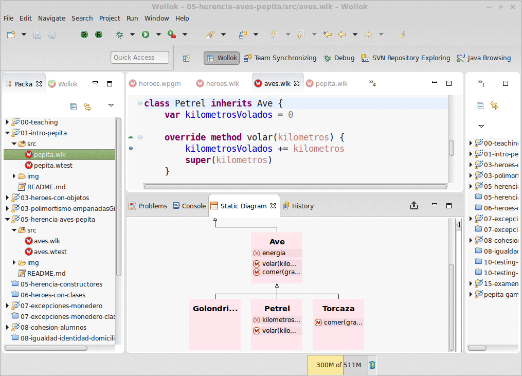Screen dimensions: 522x376
Task: Open the Open Perspective button
Action: [x=187, y=58]
